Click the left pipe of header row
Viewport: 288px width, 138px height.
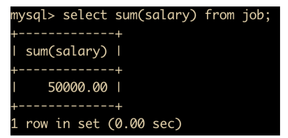click(14, 52)
